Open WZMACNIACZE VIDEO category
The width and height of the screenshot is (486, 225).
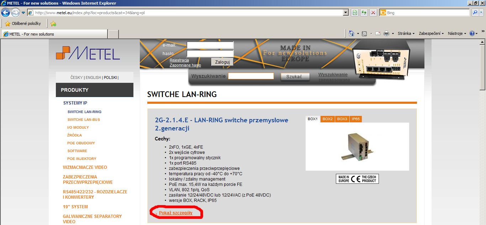pyautogui.click(x=85, y=167)
